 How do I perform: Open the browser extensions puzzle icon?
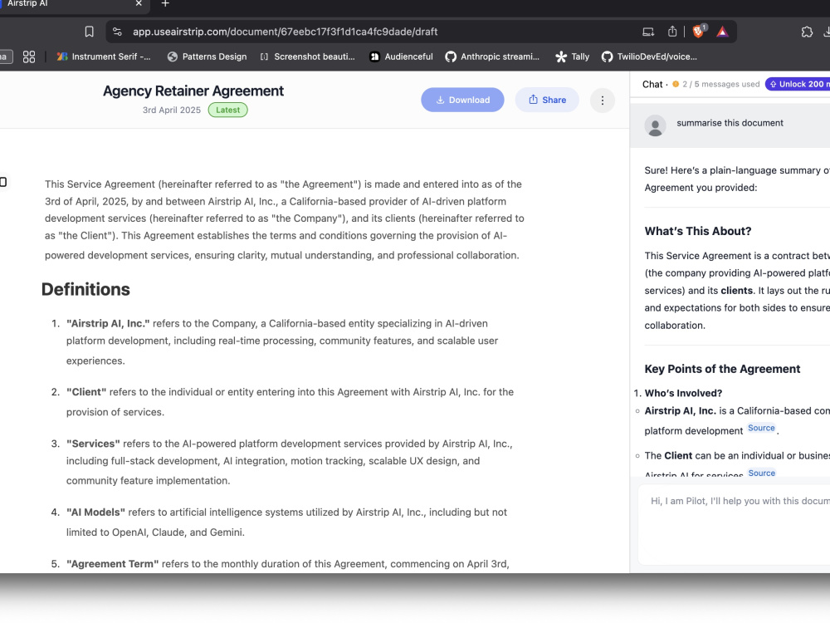[x=807, y=32]
